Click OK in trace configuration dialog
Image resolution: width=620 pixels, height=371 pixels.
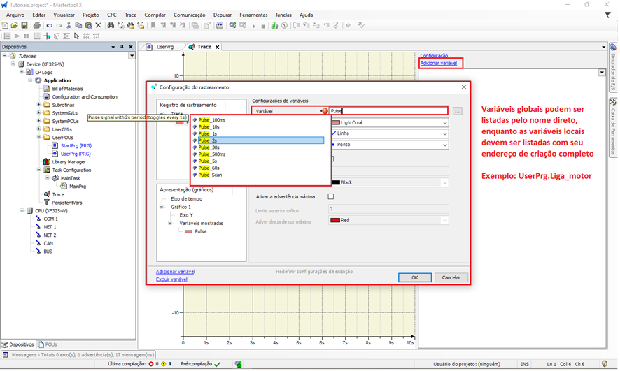[414, 277]
